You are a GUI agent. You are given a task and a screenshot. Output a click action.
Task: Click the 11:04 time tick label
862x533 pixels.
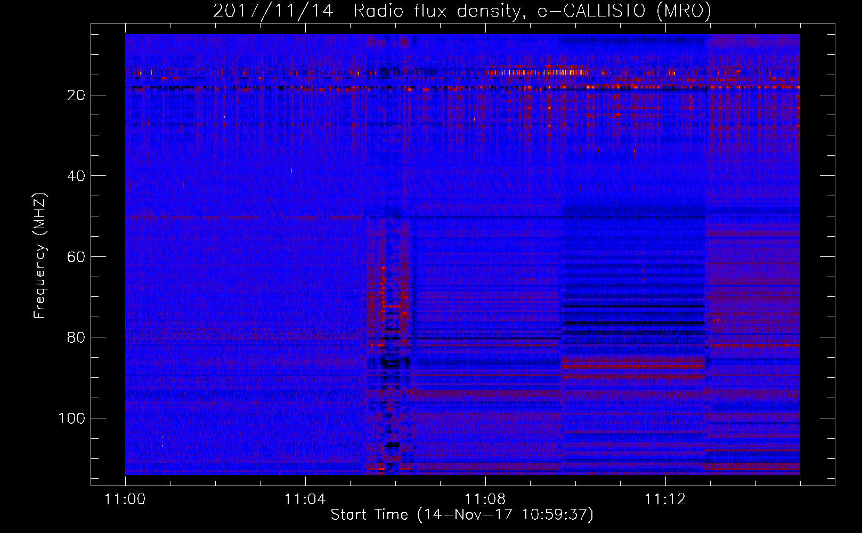(305, 499)
